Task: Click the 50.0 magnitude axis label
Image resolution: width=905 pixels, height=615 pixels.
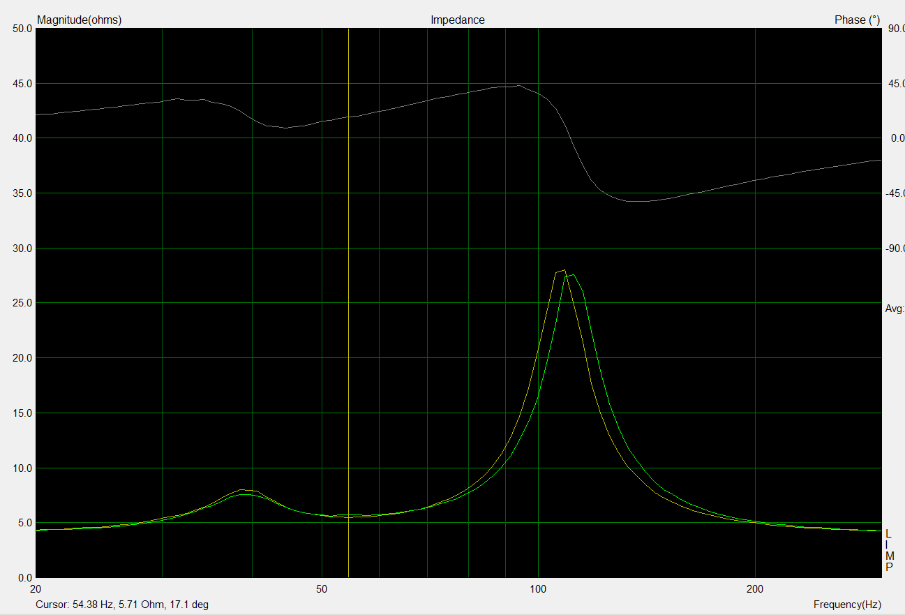Action: [22, 29]
